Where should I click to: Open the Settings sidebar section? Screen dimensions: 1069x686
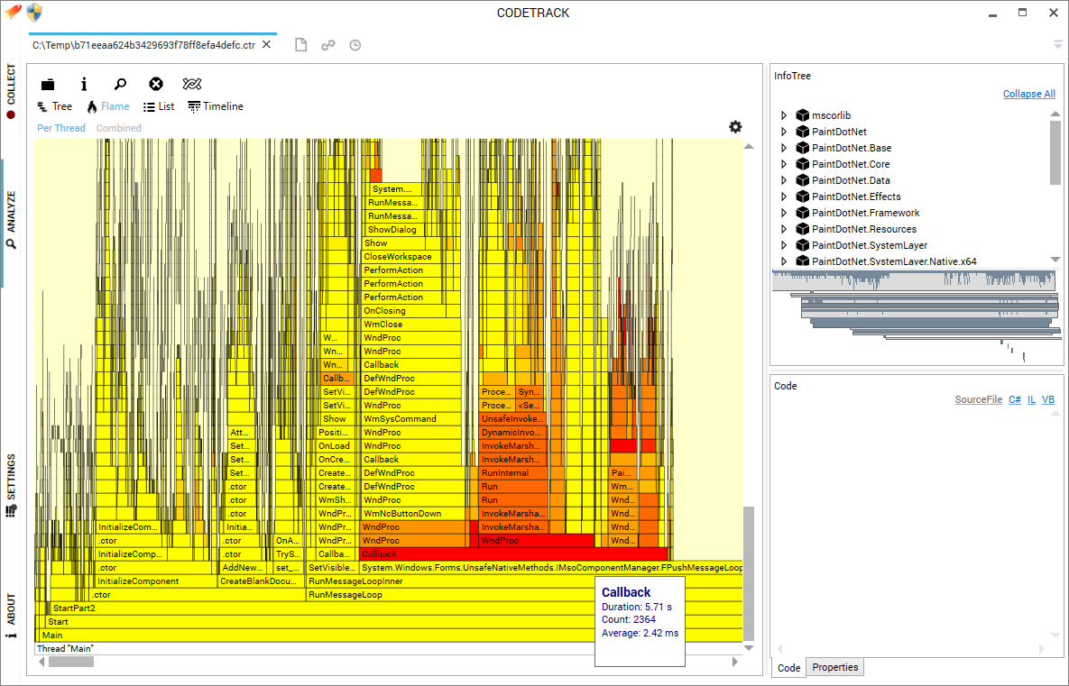point(11,485)
